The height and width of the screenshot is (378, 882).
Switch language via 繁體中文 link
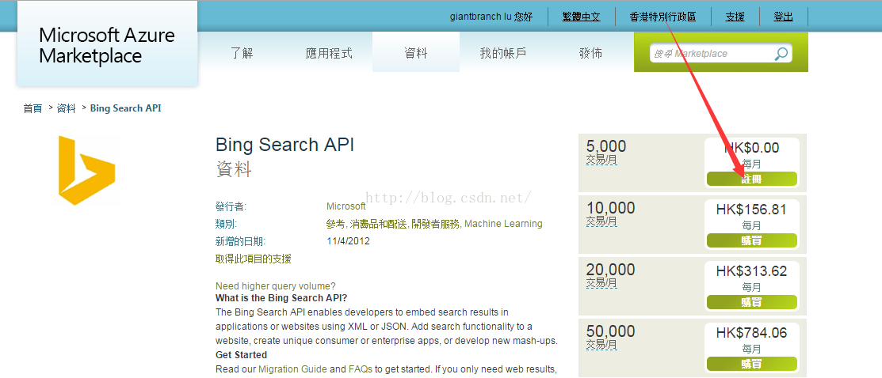(581, 17)
